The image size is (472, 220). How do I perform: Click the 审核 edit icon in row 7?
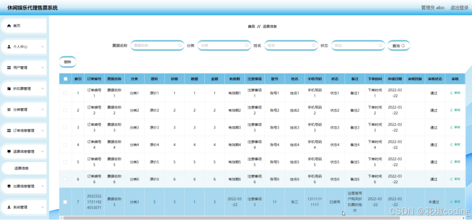point(452,202)
